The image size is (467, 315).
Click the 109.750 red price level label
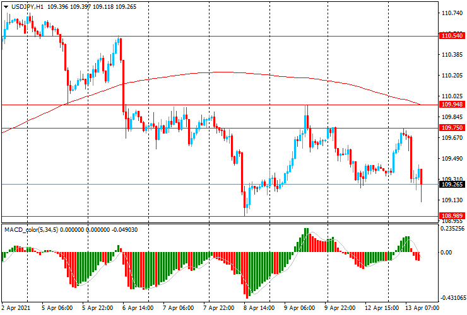click(452, 128)
